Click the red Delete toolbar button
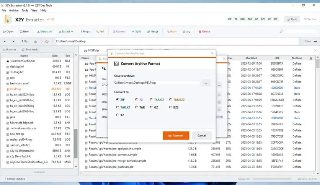Image resolution: width=320 pixels, height=185 pixels. click(x=204, y=32)
